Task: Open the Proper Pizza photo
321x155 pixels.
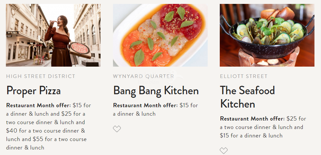Action: pyautogui.click(x=53, y=35)
